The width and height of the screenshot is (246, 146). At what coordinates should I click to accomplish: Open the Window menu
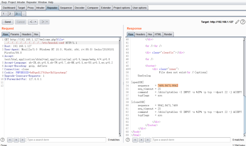(x=42, y=2)
